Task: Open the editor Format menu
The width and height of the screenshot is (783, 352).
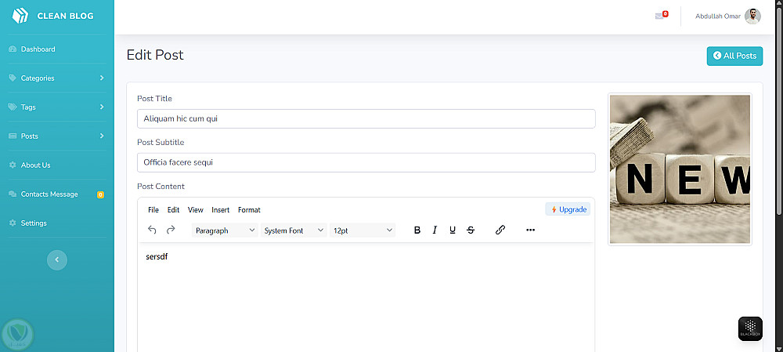Action: click(x=249, y=210)
